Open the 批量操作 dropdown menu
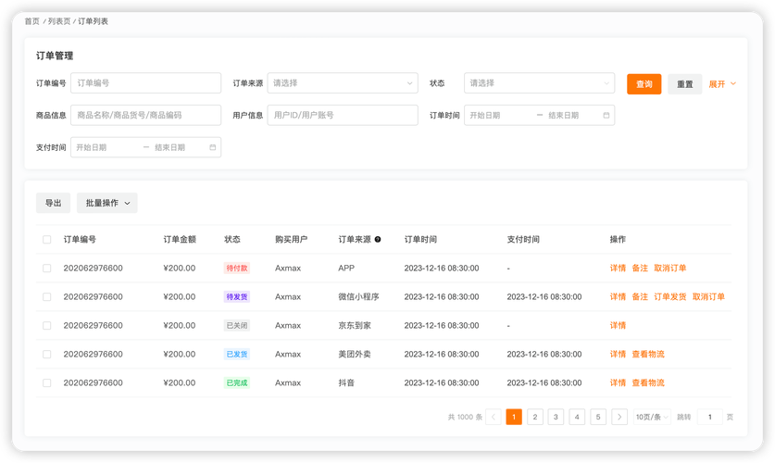The height and width of the screenshot is (463, 775). click(107, 203)
